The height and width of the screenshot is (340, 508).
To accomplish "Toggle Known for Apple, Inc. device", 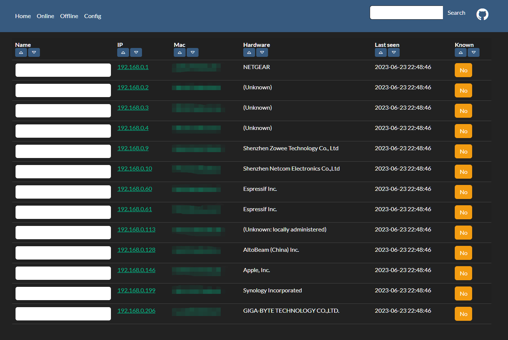I will coord(463,273).
